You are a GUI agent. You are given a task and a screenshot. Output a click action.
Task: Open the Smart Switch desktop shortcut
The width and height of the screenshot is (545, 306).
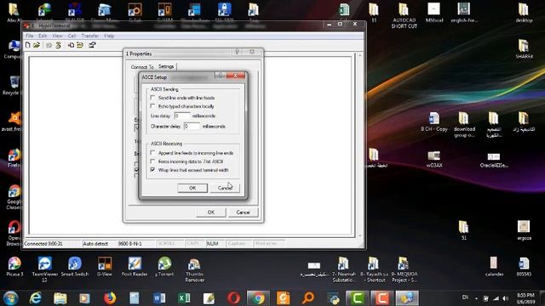coord(75,267)
